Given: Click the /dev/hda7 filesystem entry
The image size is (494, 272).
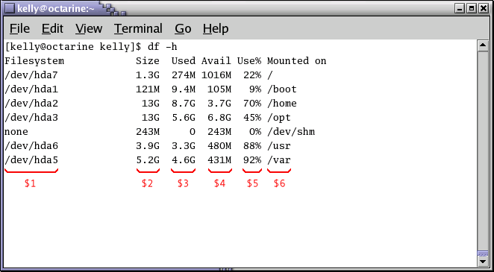Looking at the screenshot, I should (31, 75).
